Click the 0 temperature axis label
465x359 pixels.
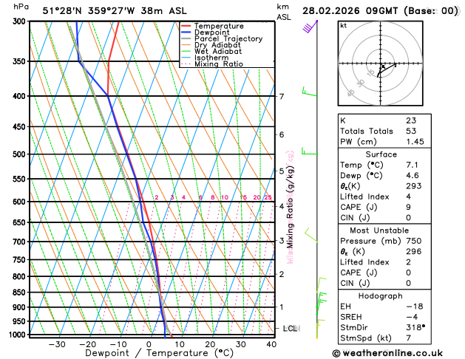[x=149, y=344]
